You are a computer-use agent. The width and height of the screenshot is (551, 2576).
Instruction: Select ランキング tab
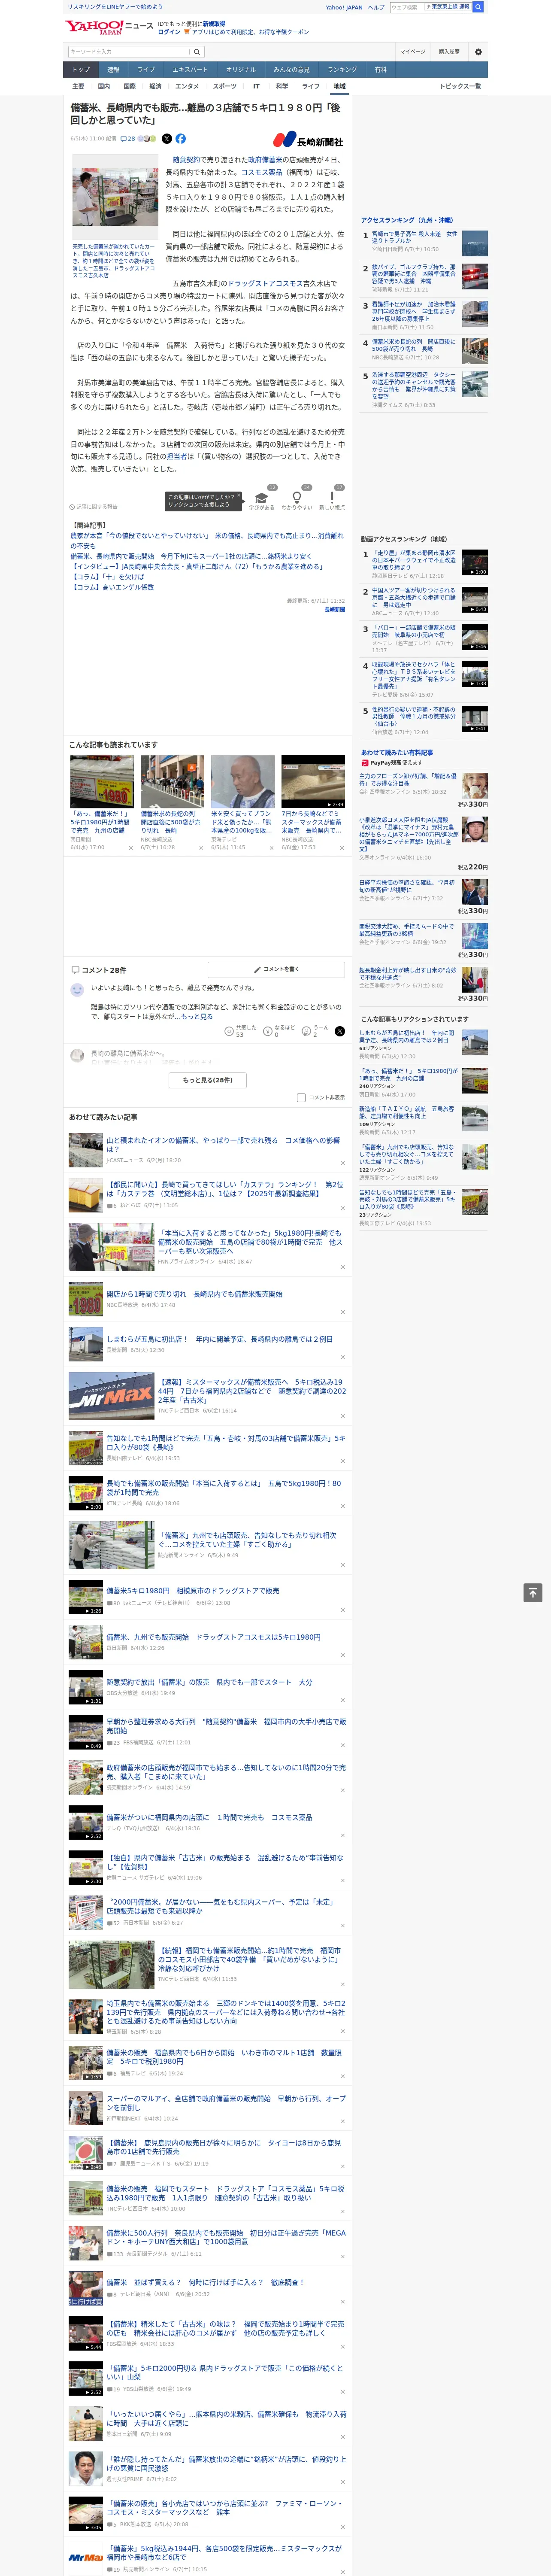coord(342,70)
